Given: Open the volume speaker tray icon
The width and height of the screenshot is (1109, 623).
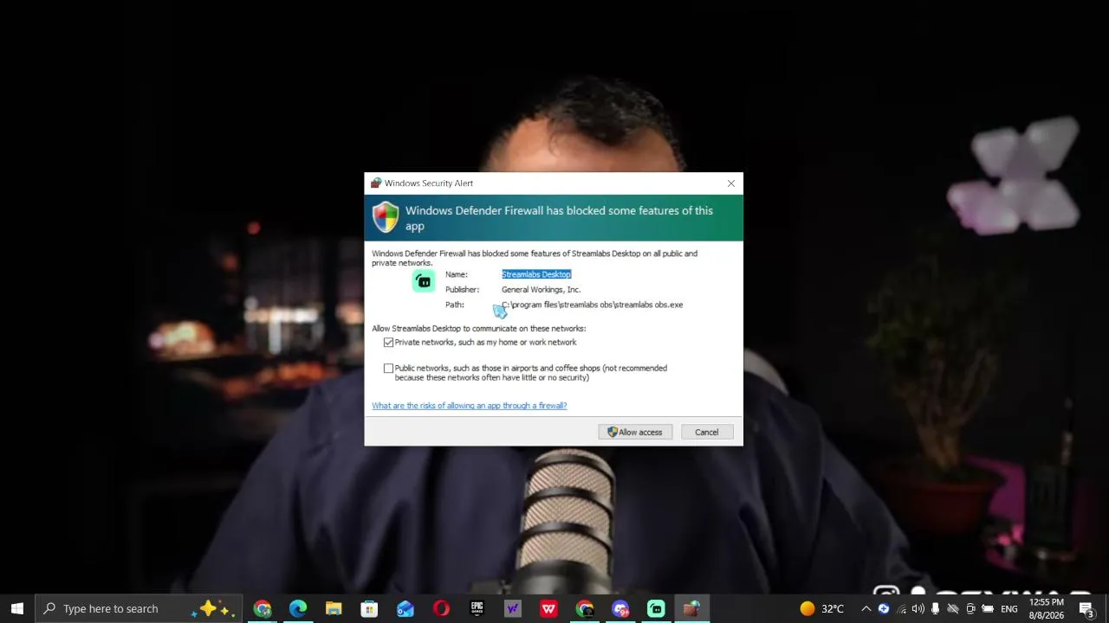Looking at the screenshot, I should 918,608.
